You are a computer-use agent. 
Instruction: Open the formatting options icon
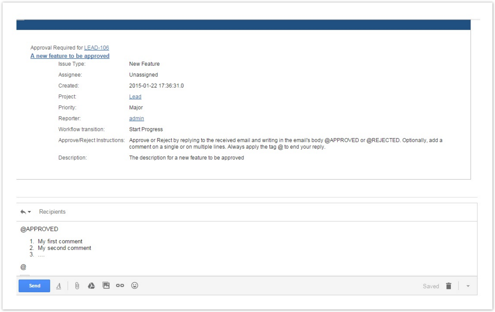(x=59, y=286)
